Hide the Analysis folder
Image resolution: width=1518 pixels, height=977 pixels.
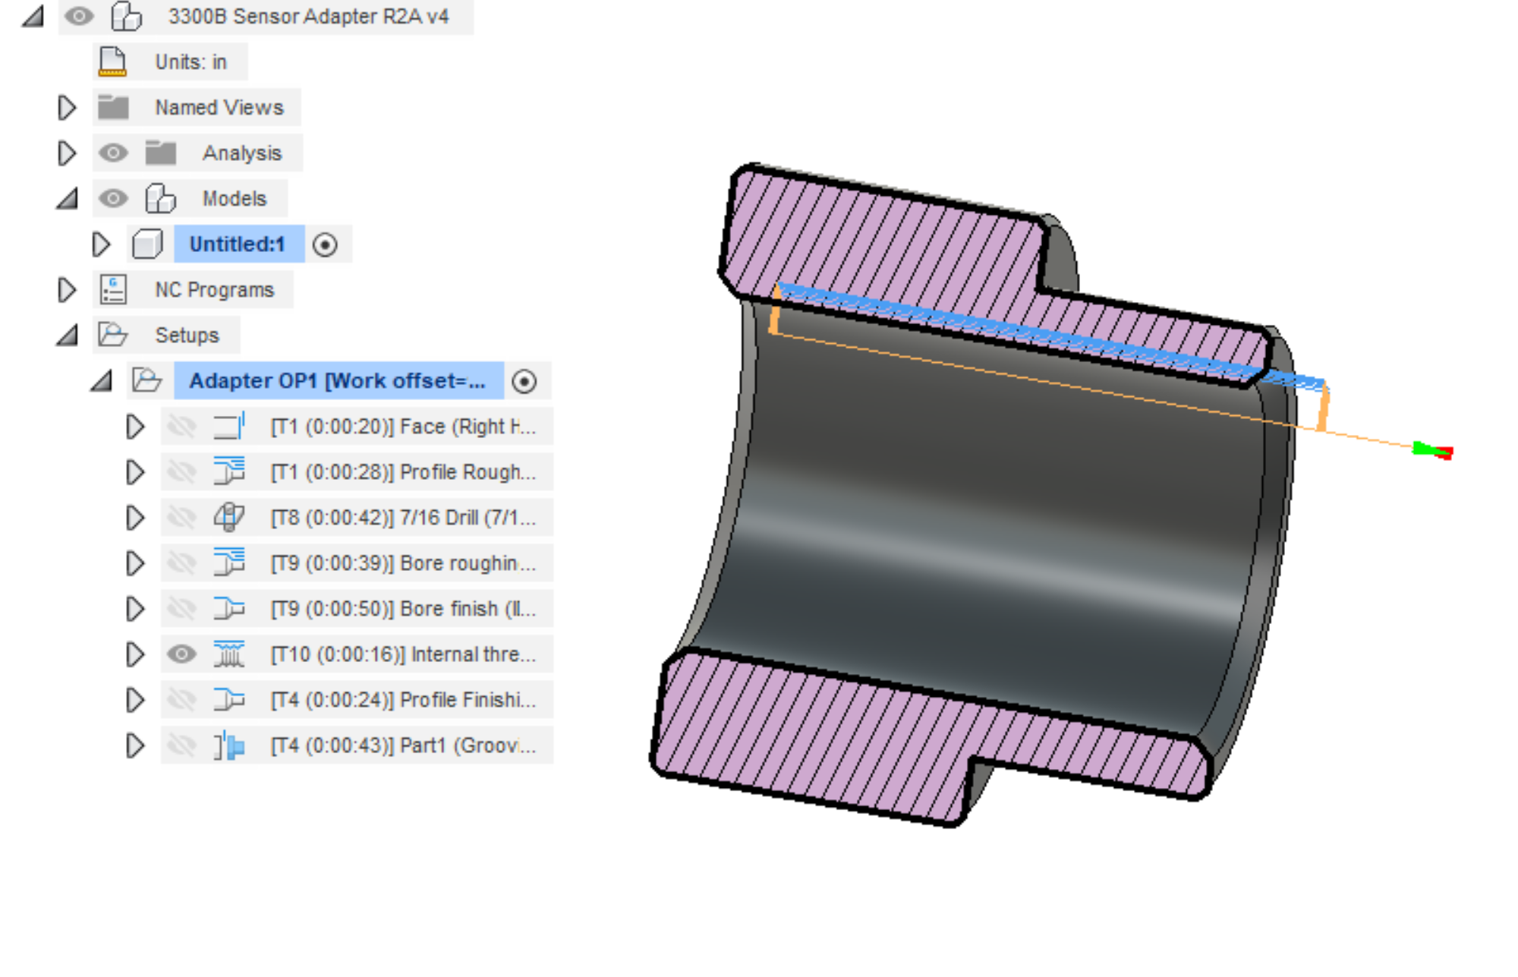pos(114,153)
